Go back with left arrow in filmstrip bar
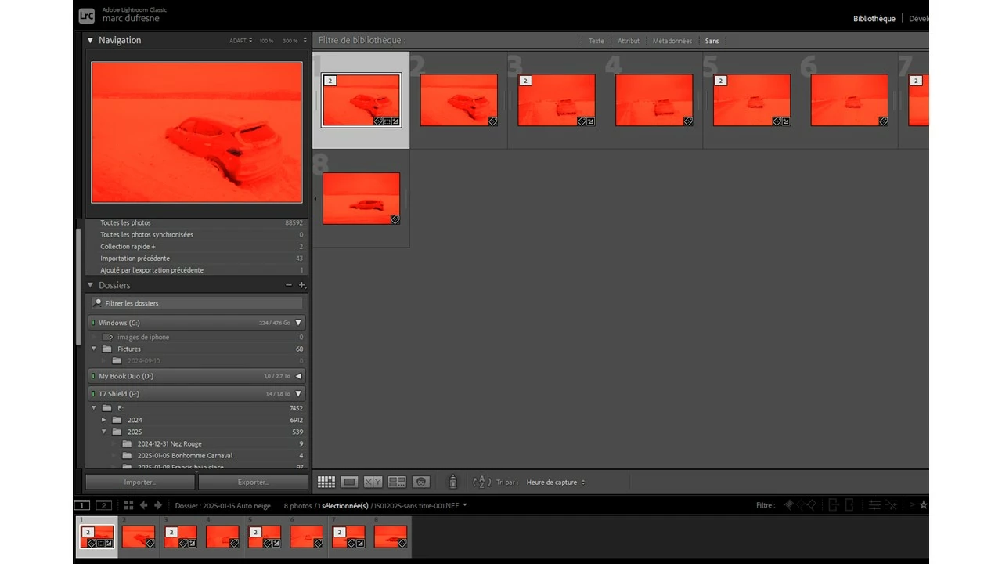The image size is (1002, 564). (x=144, y=505)
